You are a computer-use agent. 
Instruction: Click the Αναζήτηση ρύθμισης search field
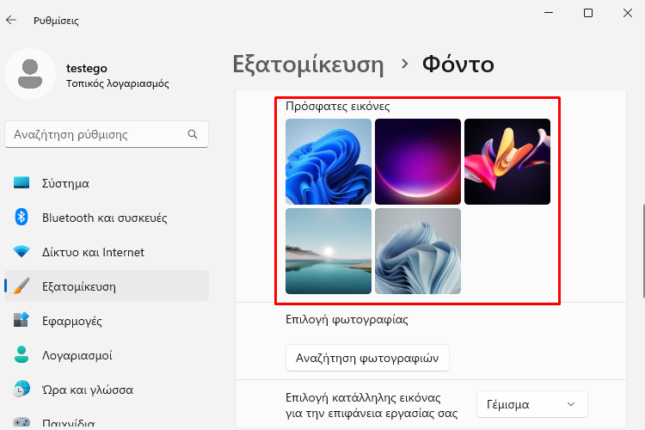click(x=107, y=134)
